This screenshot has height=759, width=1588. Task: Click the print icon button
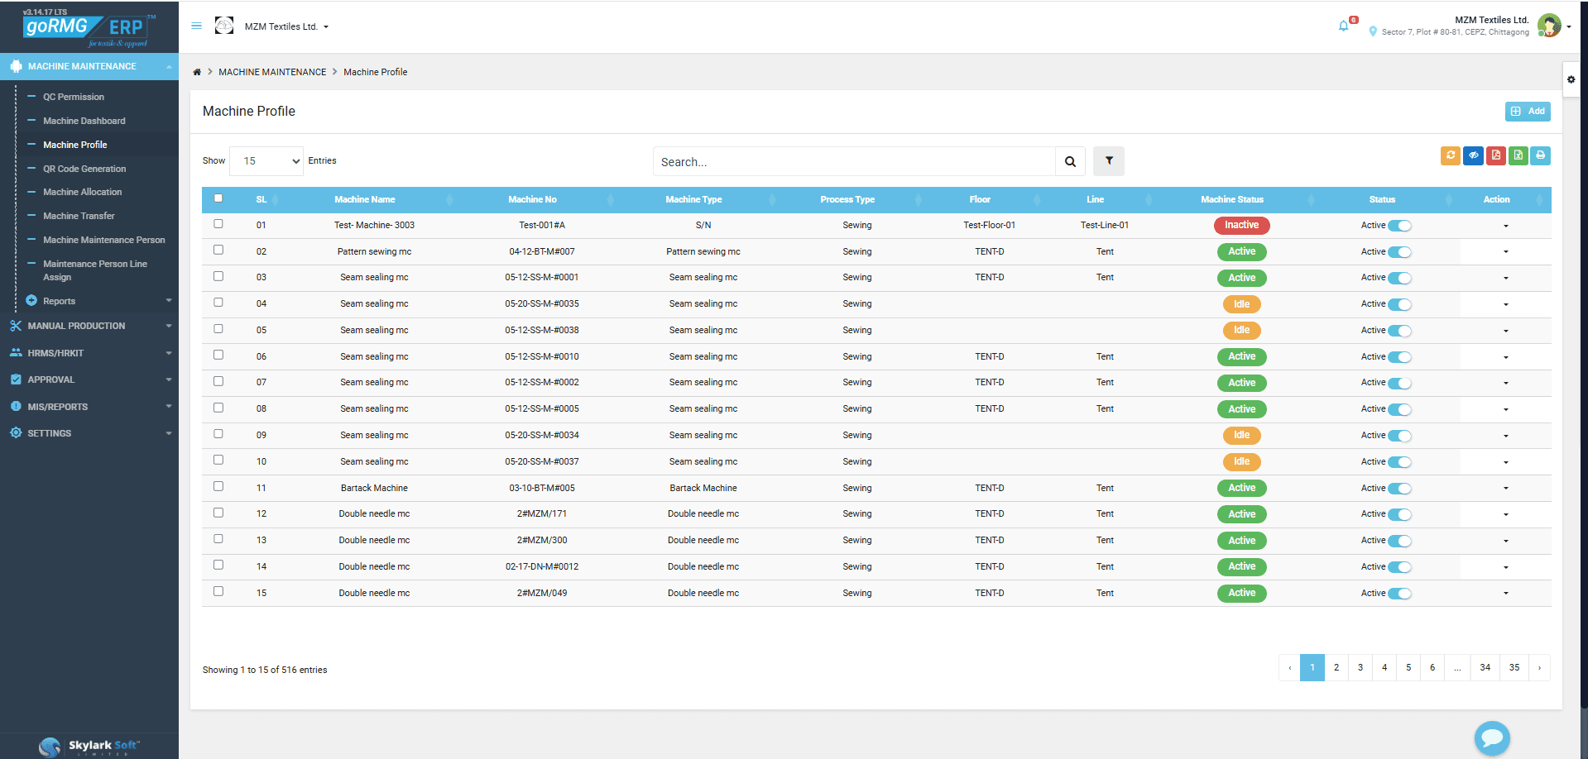click(x=1540, y=155)
